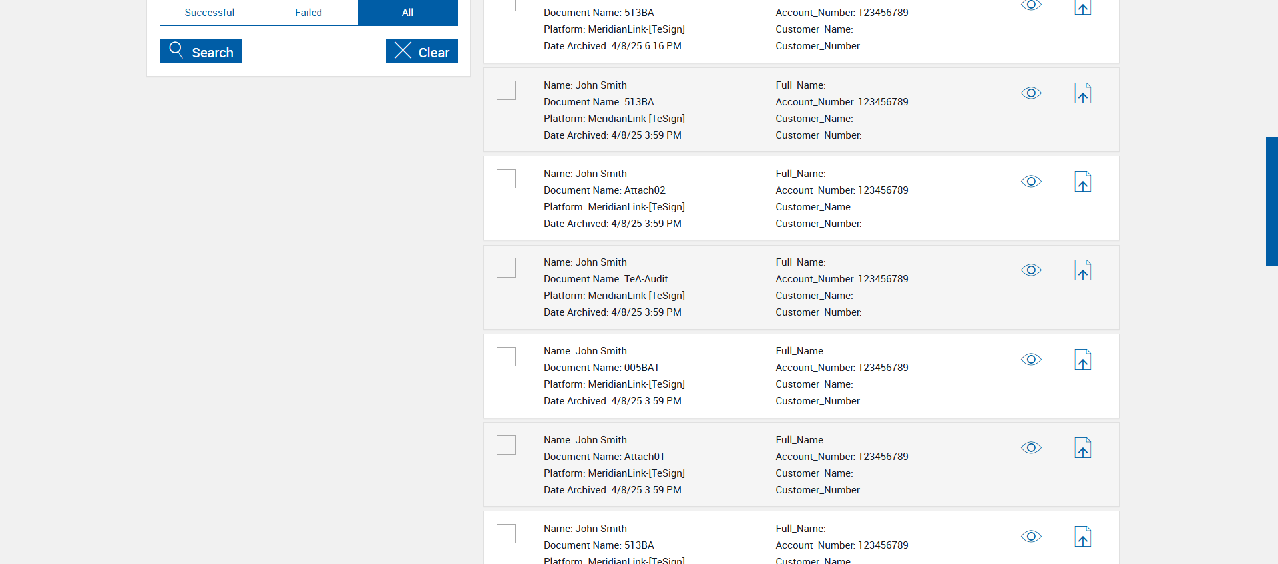Tick the checkbox for the Attach02 document
The height and width of the screenshot is (564, 1278).
[506, 179]
